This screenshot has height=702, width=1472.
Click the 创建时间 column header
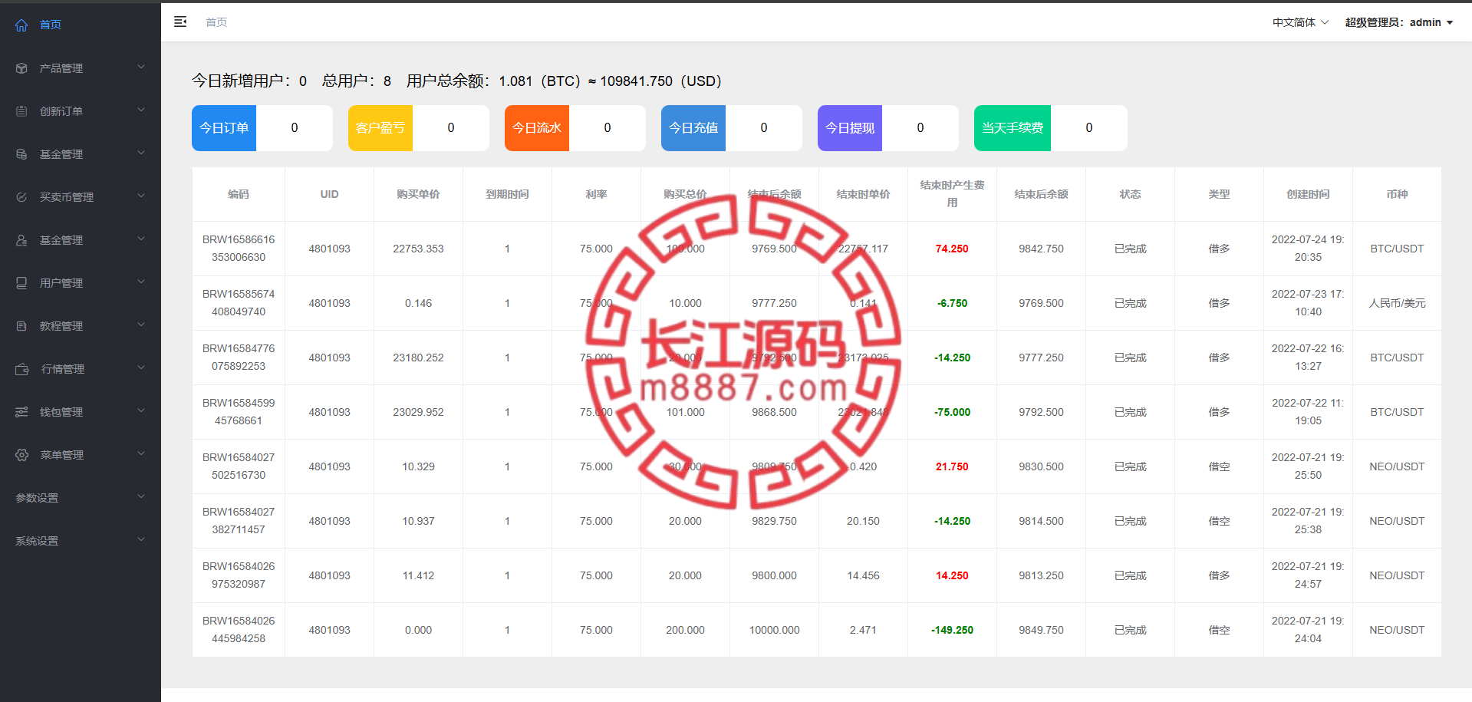(x=1309, y=194)
